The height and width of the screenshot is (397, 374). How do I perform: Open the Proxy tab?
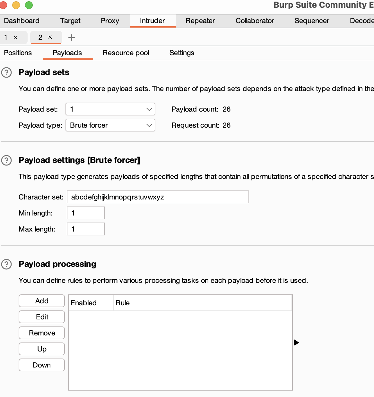tap(110, 21)
